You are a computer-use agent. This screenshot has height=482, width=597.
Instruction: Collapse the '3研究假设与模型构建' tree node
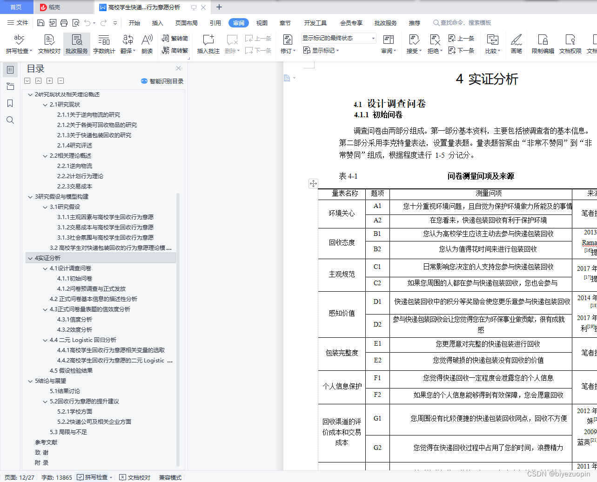point(30,197)
